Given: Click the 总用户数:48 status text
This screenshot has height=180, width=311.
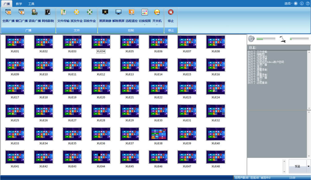Looking at the screenshot, I should tap(242, 178).
